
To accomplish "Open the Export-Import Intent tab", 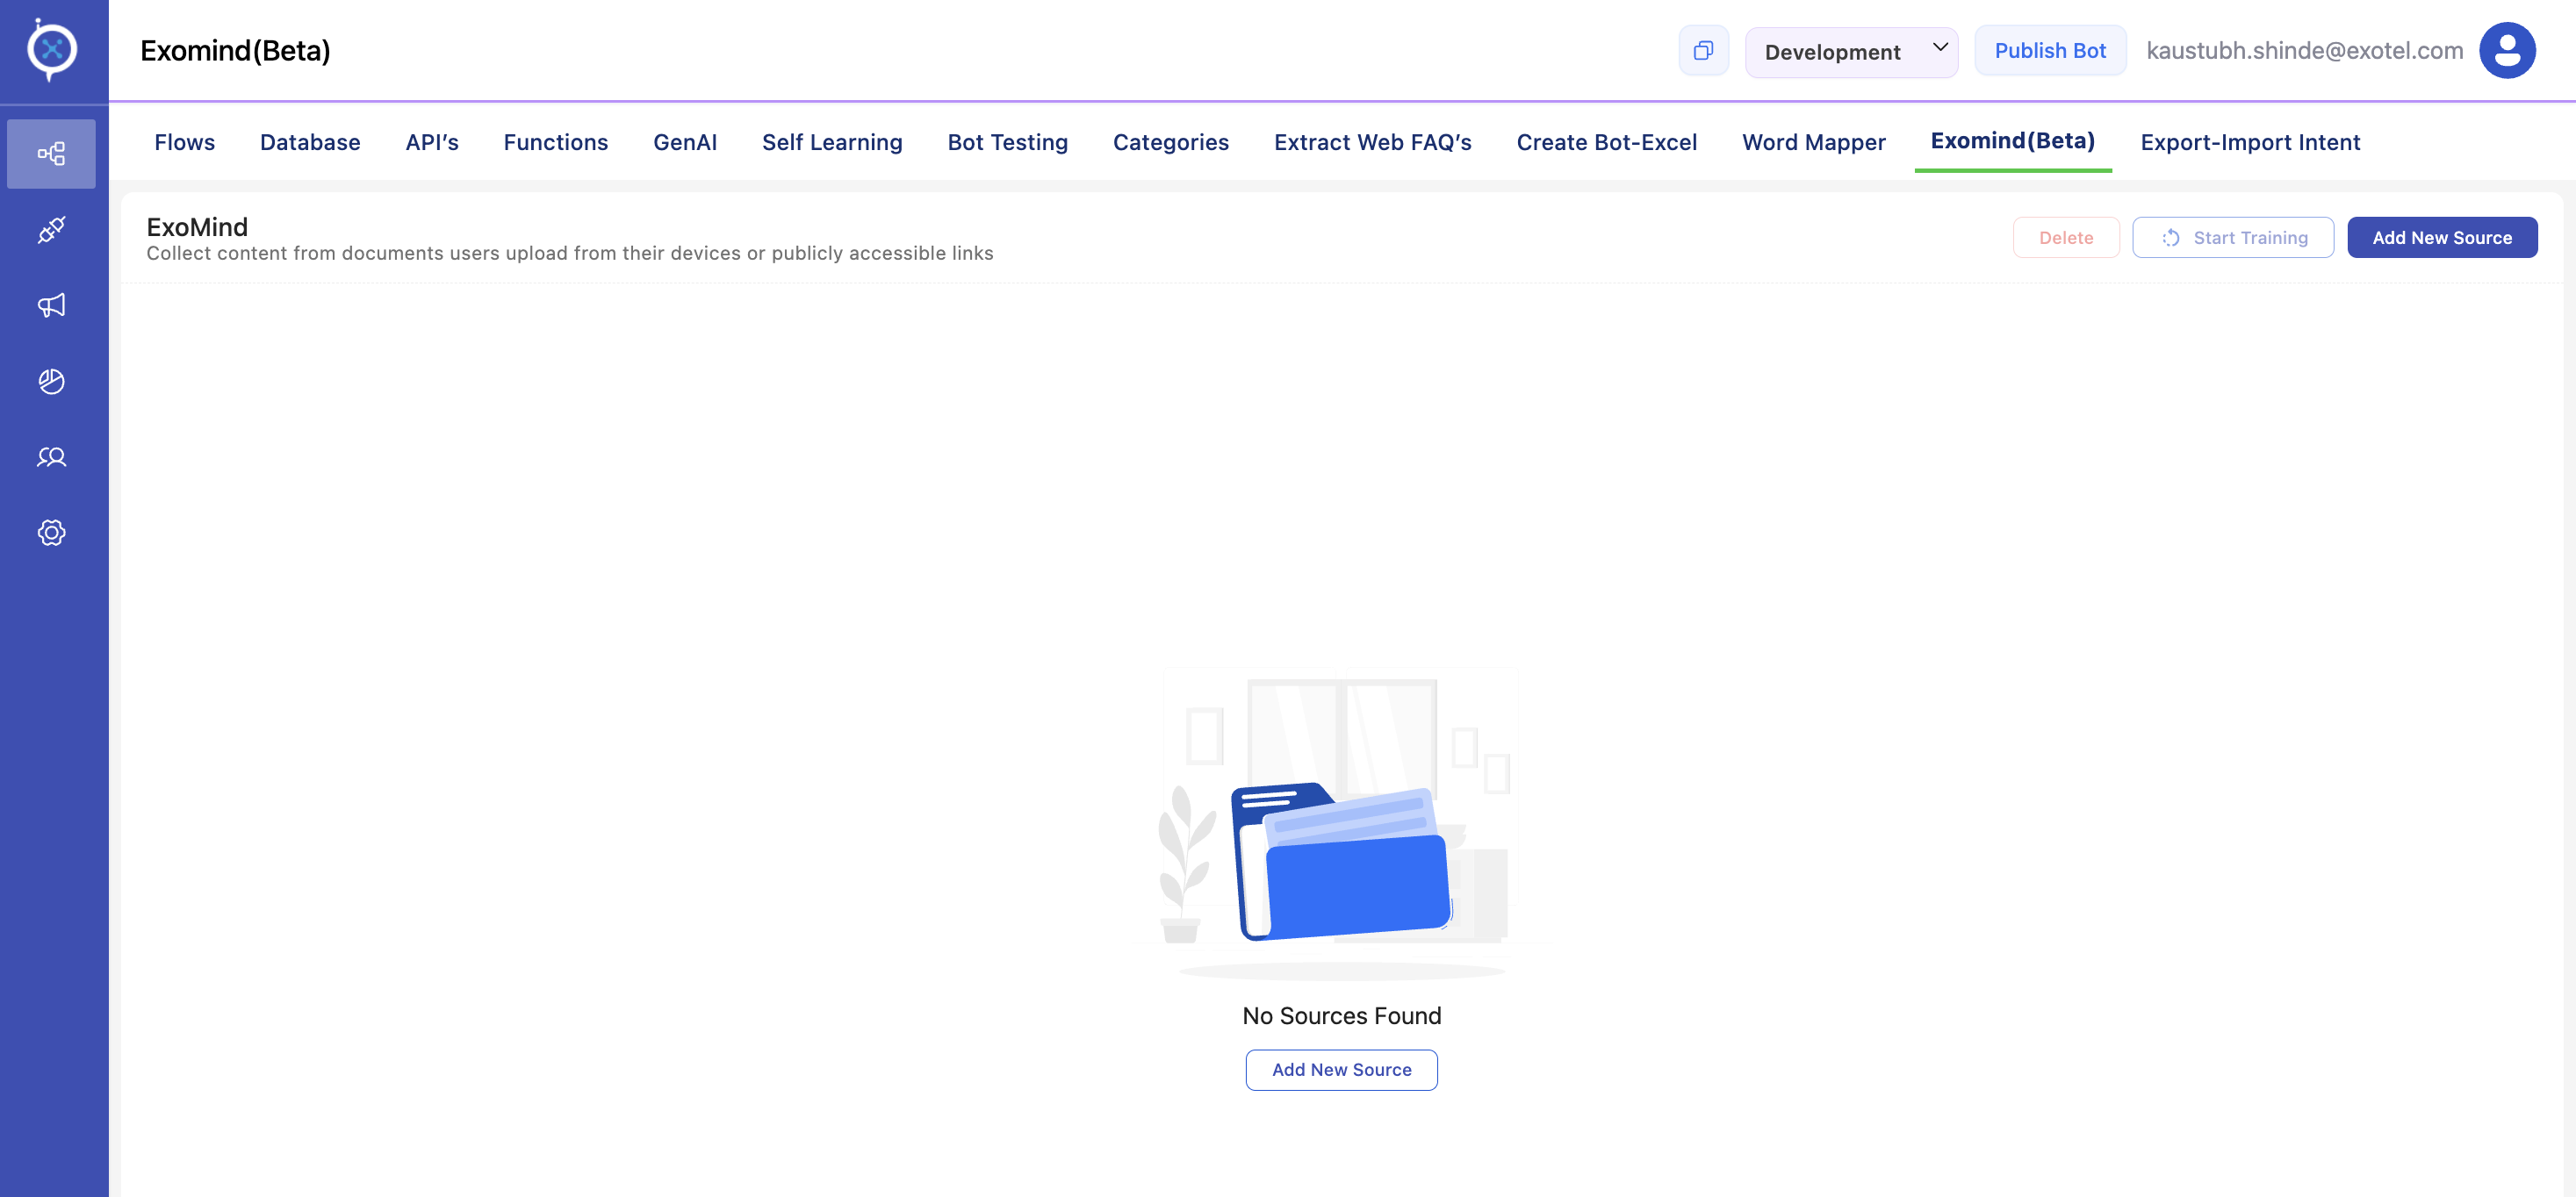I will (x=2249, y=142).
